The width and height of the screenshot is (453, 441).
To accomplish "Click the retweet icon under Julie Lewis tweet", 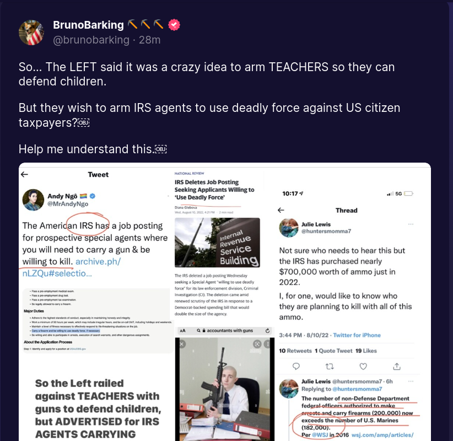I will point(330,367).
